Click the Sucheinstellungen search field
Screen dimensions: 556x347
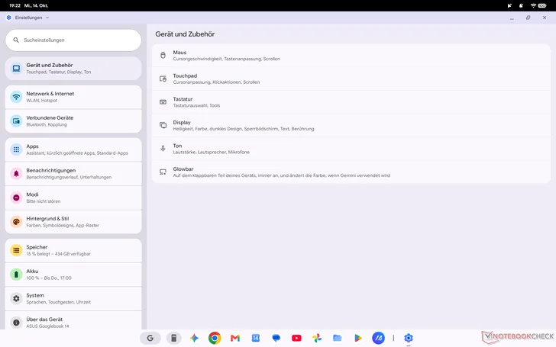73,40
